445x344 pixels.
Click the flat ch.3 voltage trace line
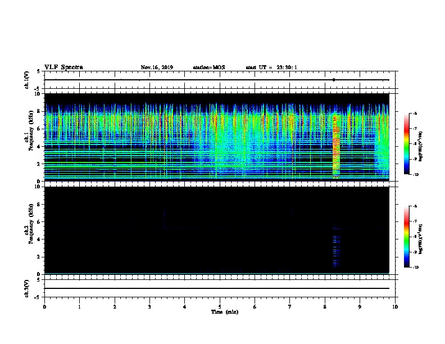point(216,288)
